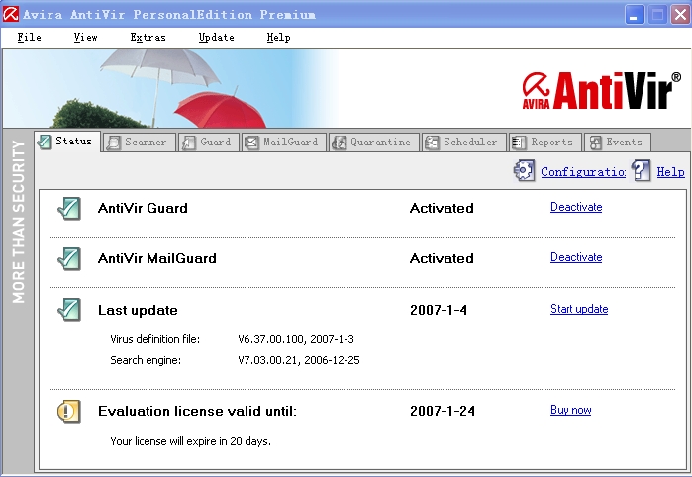Click the 'Your license will expire' message
The width and height of the screenshot is (692, 477).
190,441
